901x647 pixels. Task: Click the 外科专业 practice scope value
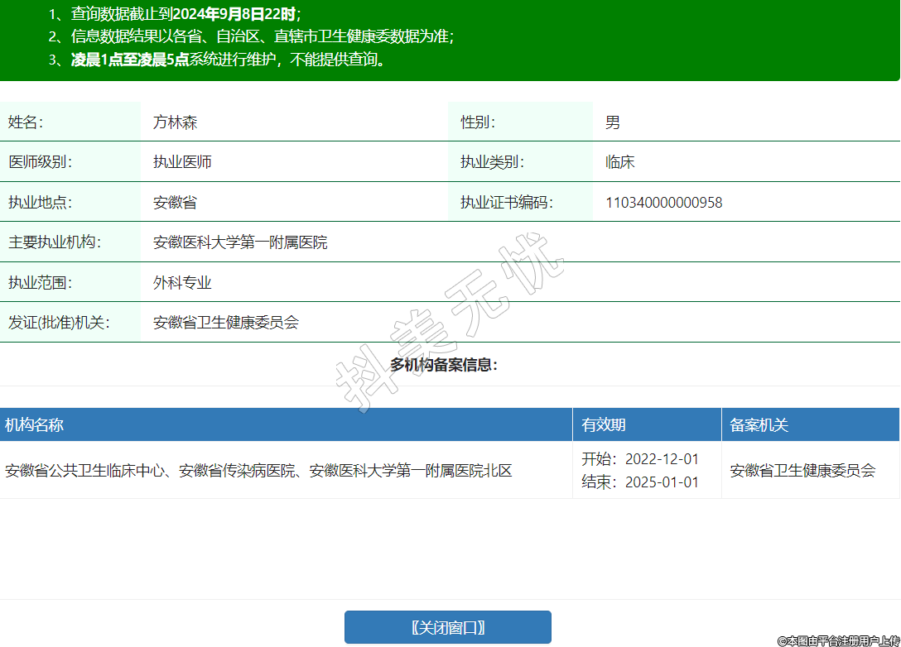pyautogui.click(x=182, y=283)
